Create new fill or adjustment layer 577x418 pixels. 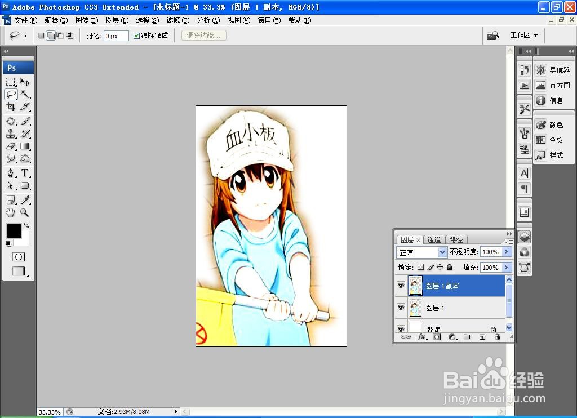452,337
